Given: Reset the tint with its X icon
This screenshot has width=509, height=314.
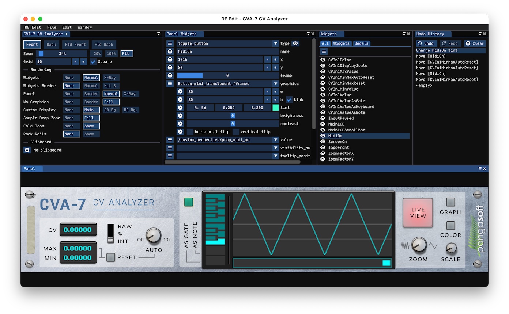Looking at the screenshot, I should click(x=180, y=108).
